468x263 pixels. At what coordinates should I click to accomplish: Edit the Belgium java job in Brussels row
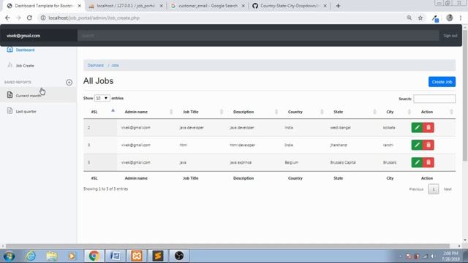point(417,162)
